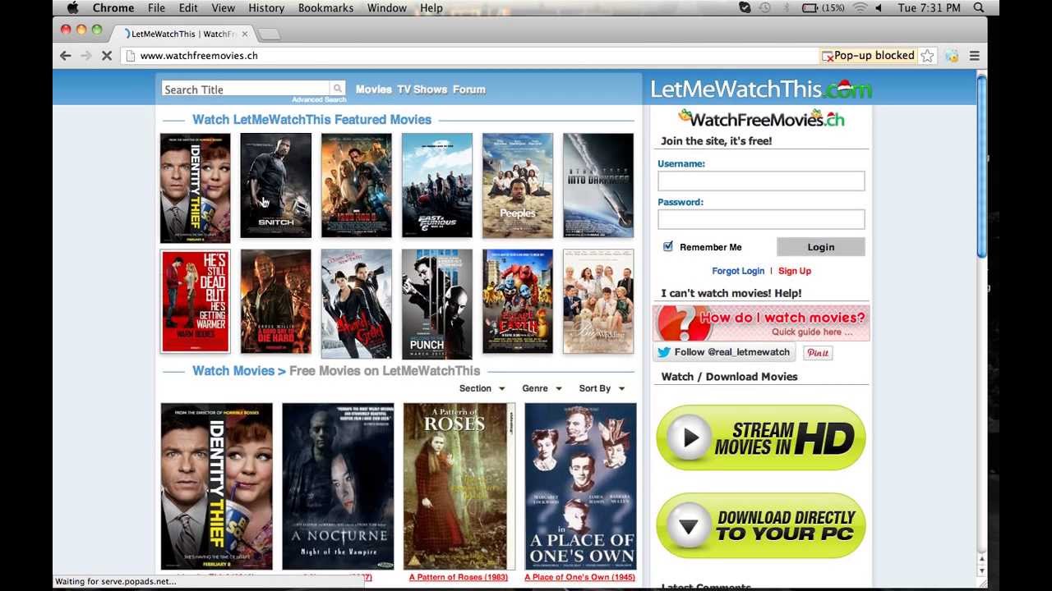The image size is (1052, 591).
Task: Stop loading the page with X icon
Action: (x=107, y=56)
